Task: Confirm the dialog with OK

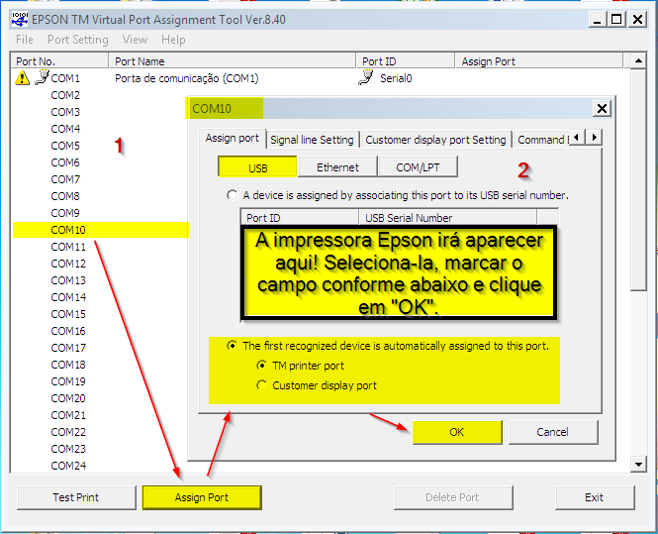Action: coord(457,432)
